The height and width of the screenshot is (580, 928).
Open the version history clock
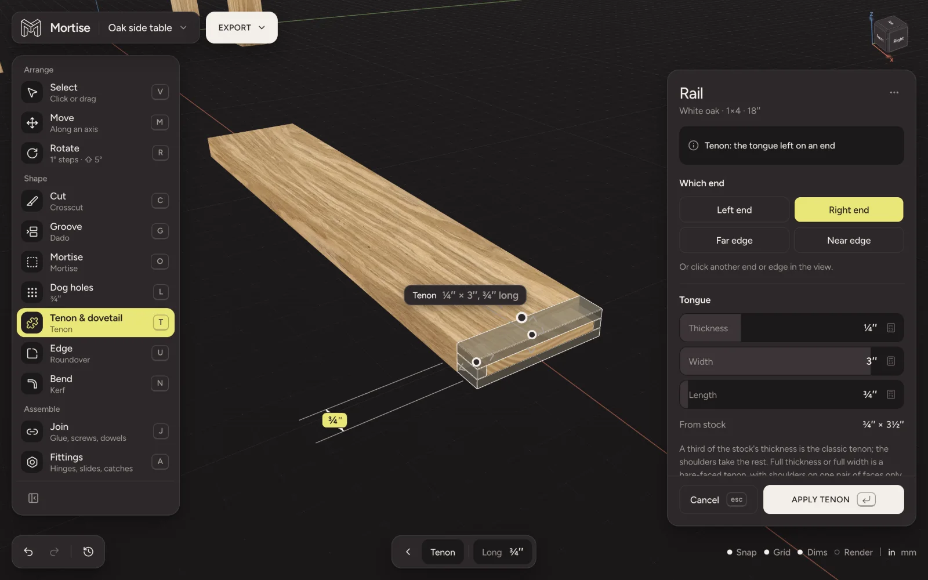(x=88, y=552)
